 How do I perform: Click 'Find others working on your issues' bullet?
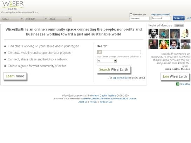pos(43,46)
